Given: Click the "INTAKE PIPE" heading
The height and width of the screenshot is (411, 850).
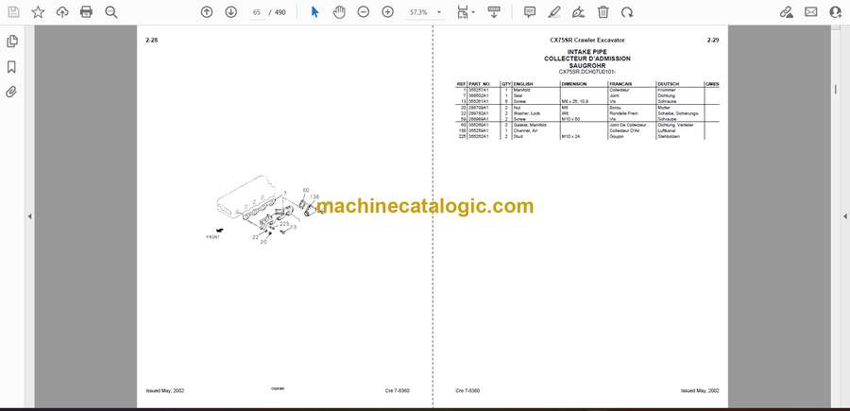Looking at the screenshot, I should [x=587, y=52].
